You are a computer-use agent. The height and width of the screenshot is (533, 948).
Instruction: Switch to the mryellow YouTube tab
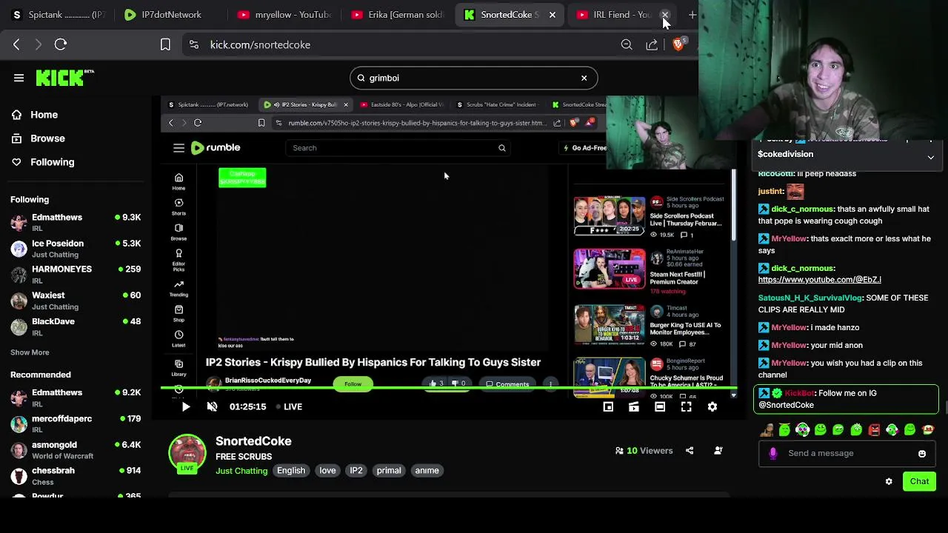[x=284, y=14]
